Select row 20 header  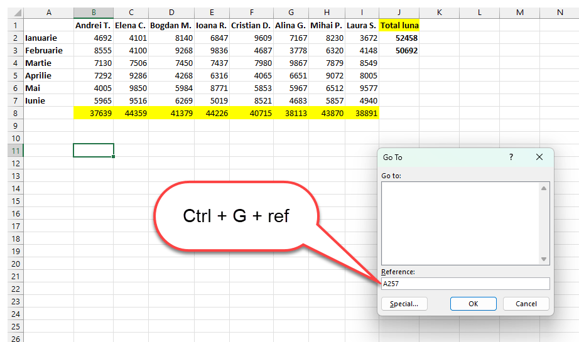pos(16,264)
